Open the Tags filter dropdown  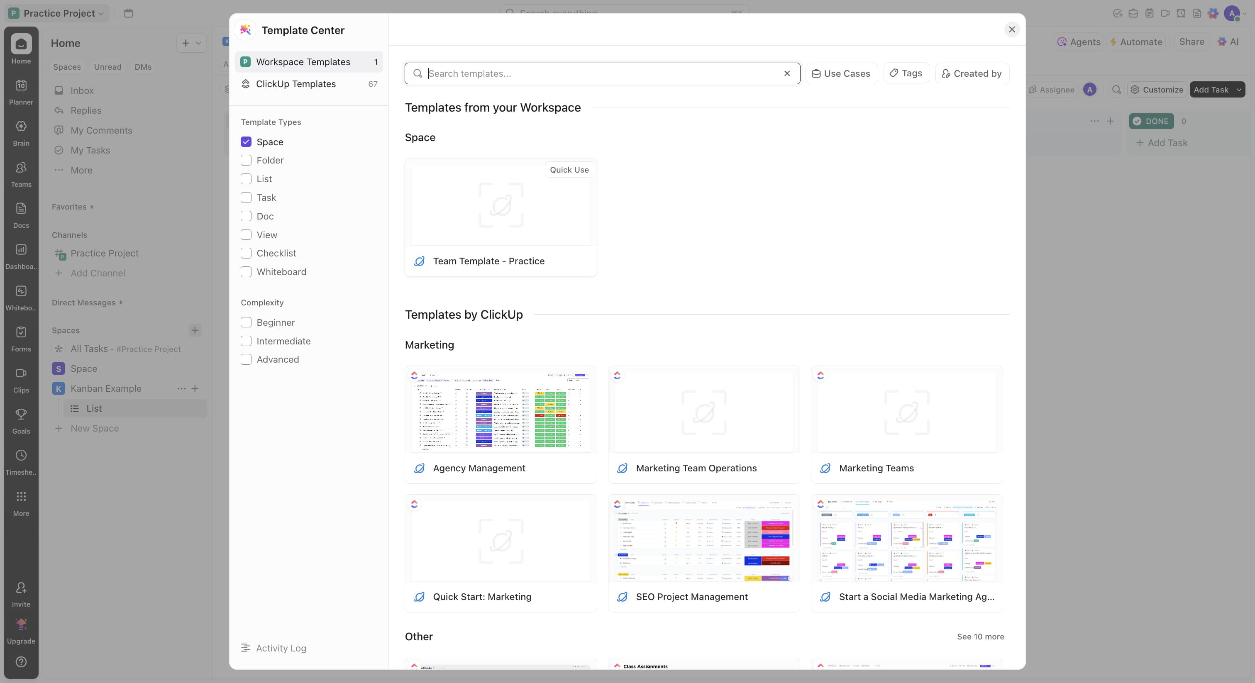point(906,73)
